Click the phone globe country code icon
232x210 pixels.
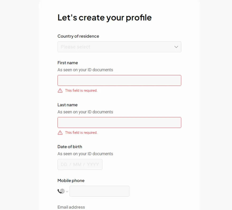coord(61,191)
